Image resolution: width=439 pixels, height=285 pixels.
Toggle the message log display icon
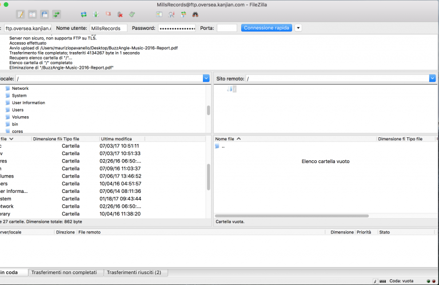[x=21, y=14]
